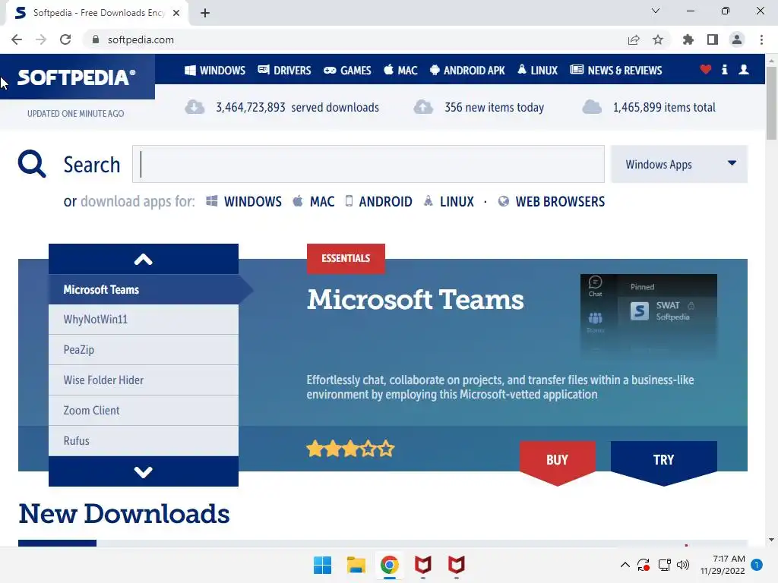
Task: Click the volume speaker tray icon
Action: pos(683,565)
